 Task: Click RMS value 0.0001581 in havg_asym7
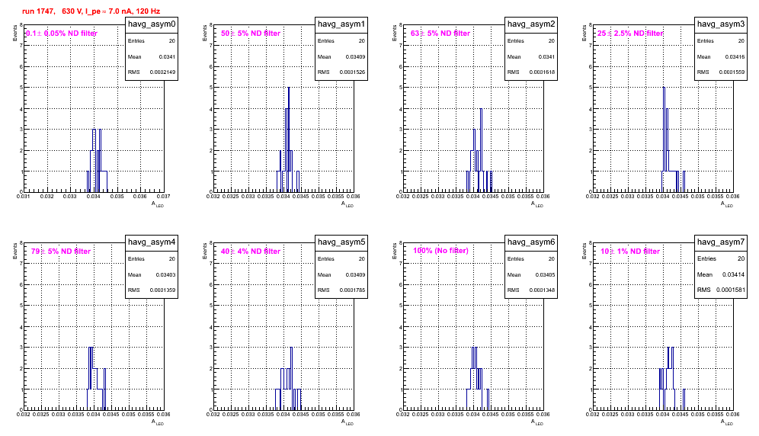click(731, 290)
